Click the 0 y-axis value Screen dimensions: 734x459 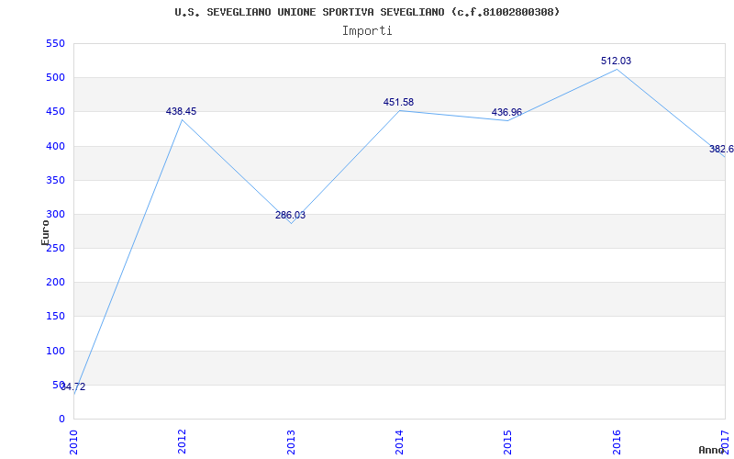(x=61, y=419)
